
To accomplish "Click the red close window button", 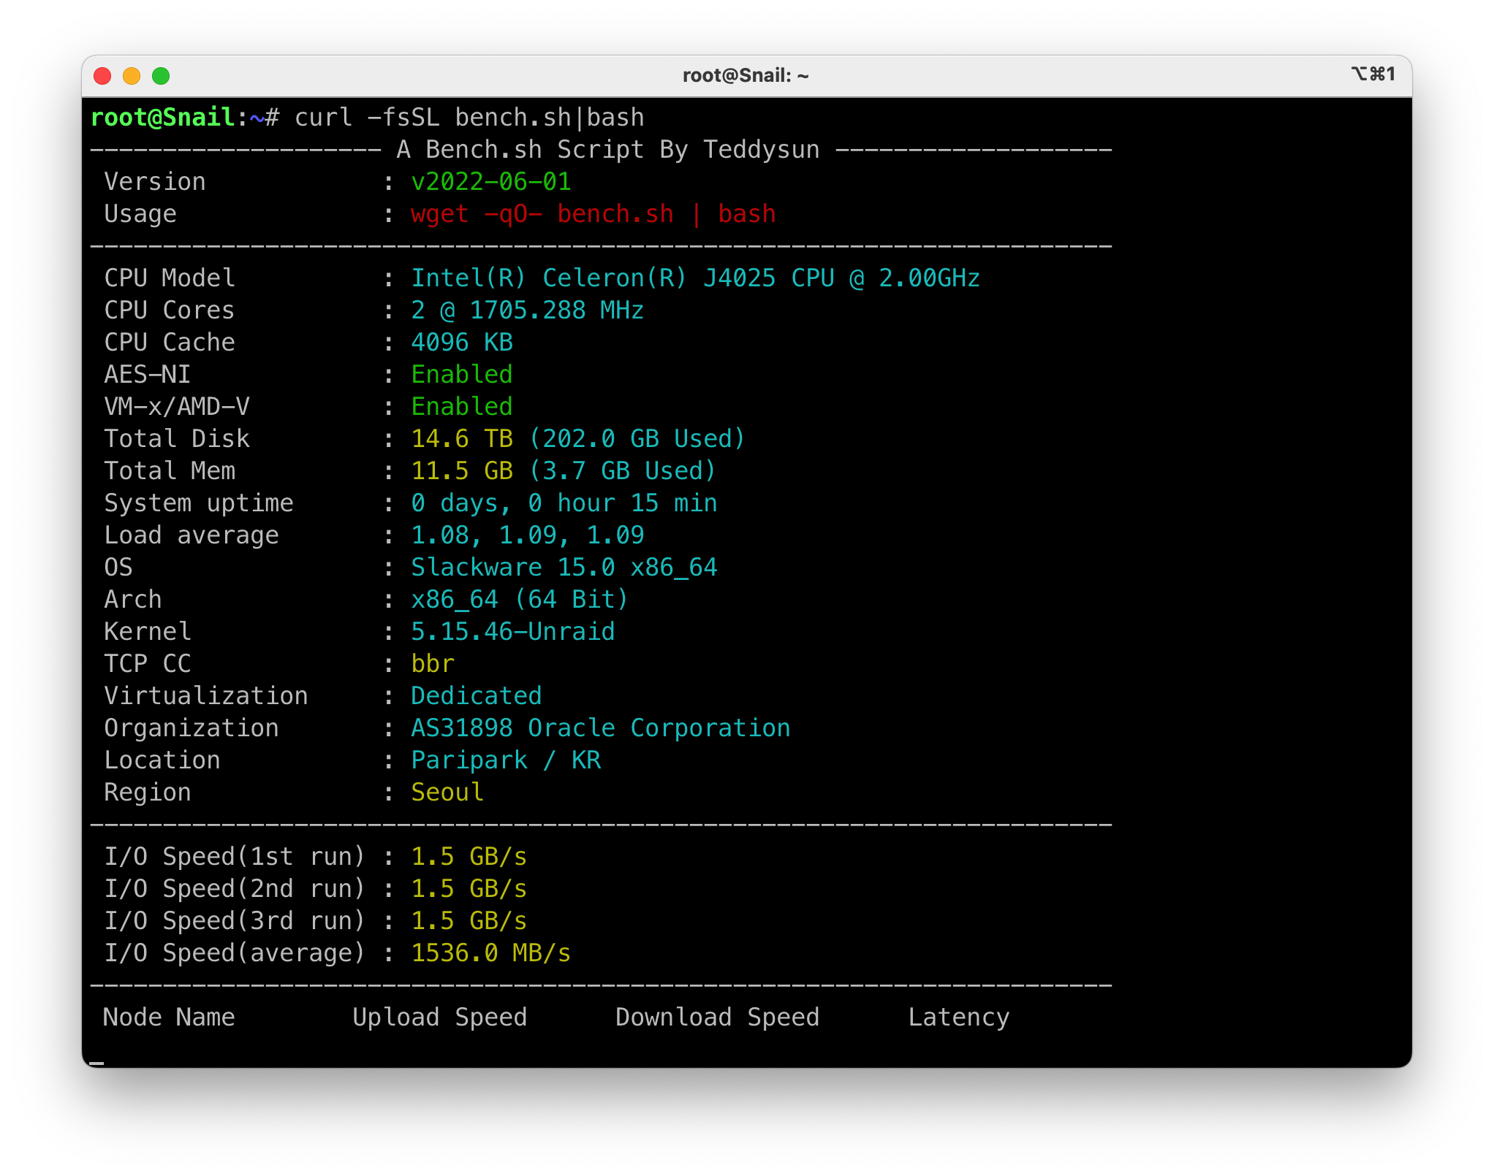I will pyautogui.click(x=102, y=76).
